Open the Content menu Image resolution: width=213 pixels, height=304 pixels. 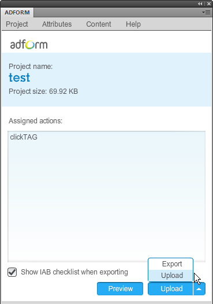99,24
